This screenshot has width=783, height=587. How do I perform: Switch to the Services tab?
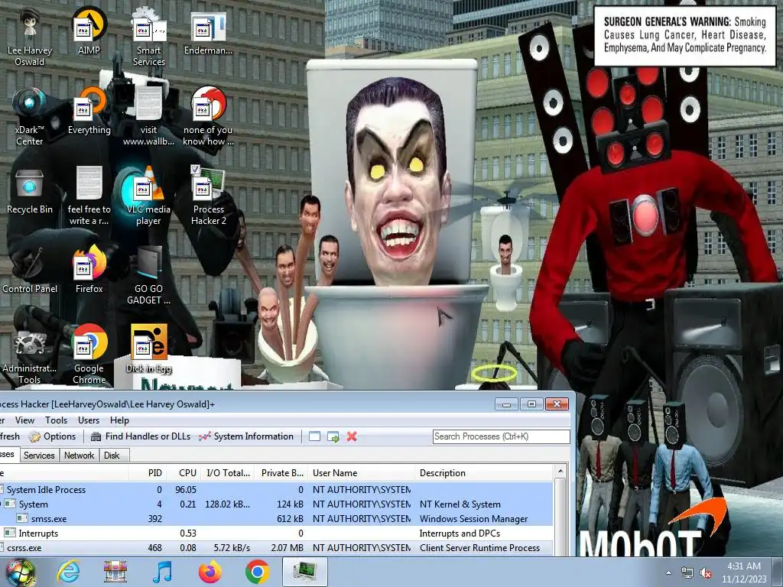[x=39, y=456]
